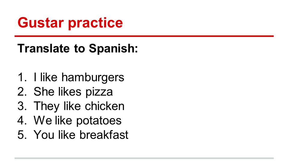The height and width of the screenshot is (162, 288).
Task: Click the word "Translate" in the heading
Action: [43, 48]
